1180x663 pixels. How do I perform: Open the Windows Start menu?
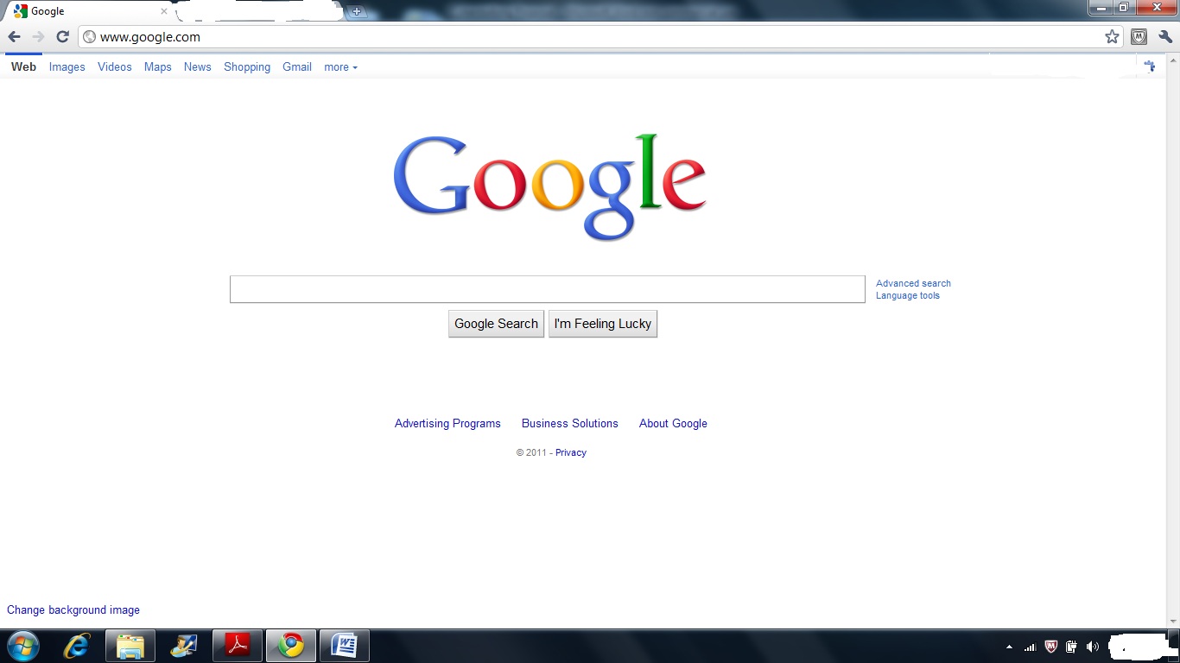click(23, 646)
